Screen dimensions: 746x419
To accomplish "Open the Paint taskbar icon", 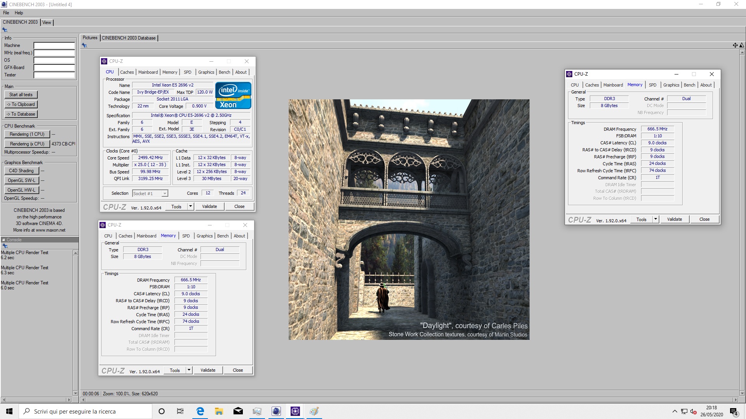I will [314, 411].
